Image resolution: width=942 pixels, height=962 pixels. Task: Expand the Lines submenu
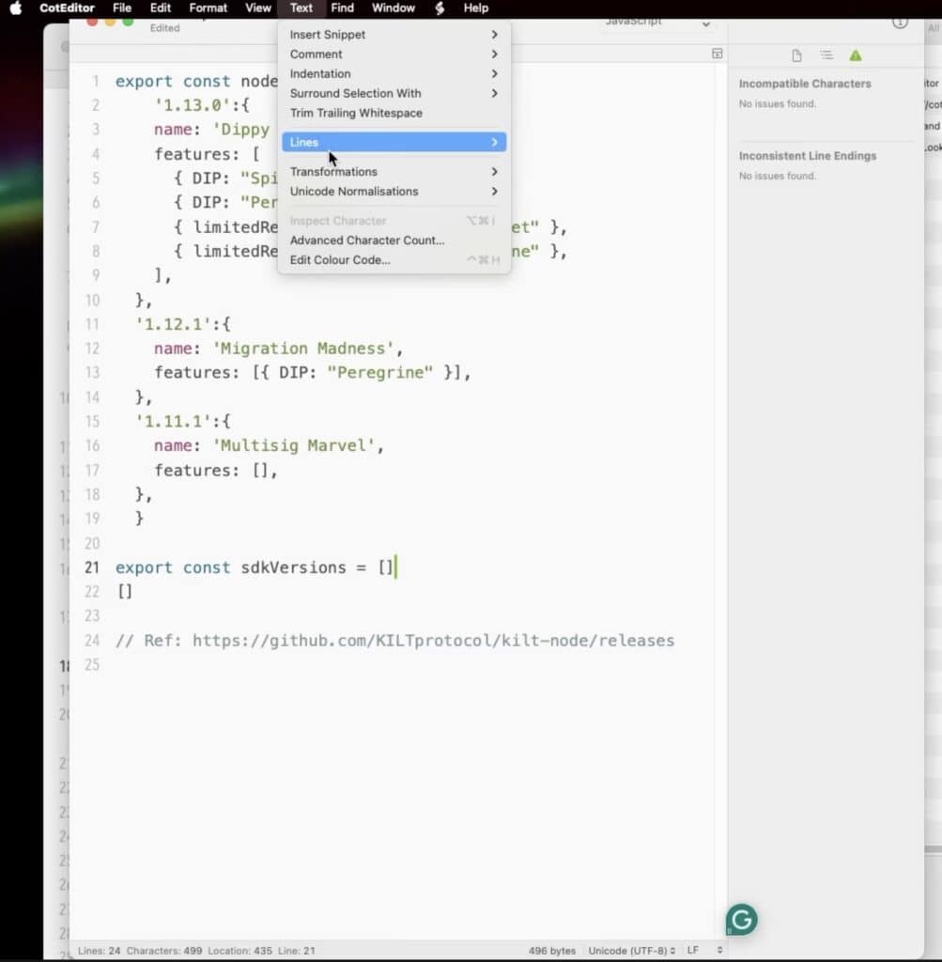pos(394,143)
